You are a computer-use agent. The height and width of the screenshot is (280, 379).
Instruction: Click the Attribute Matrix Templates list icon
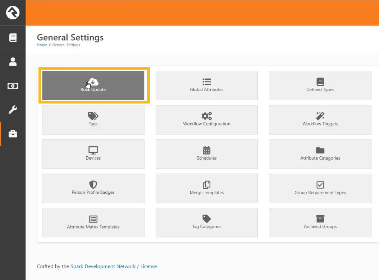[x=93, y=219]
